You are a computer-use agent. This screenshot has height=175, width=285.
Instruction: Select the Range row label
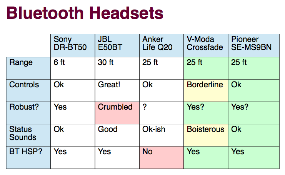tap(28, 67)
